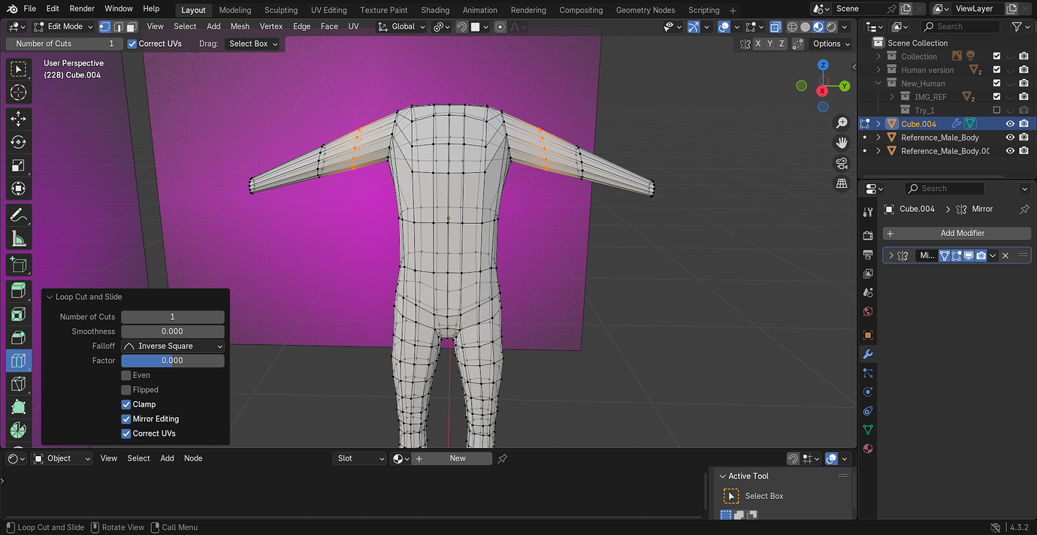Uncheck Mirror Editing checkbox
The height and width of the screenshot is (535, 1037).
tap(126, 419)
